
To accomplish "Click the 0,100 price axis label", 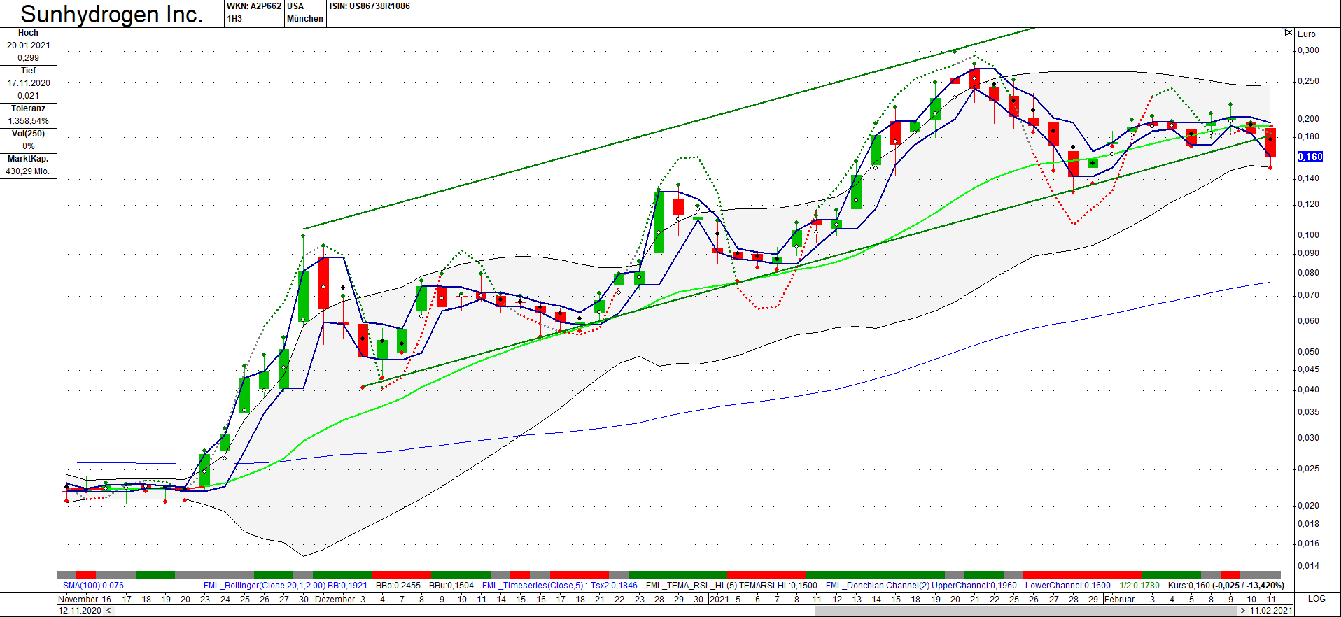I will (1308, 235).
